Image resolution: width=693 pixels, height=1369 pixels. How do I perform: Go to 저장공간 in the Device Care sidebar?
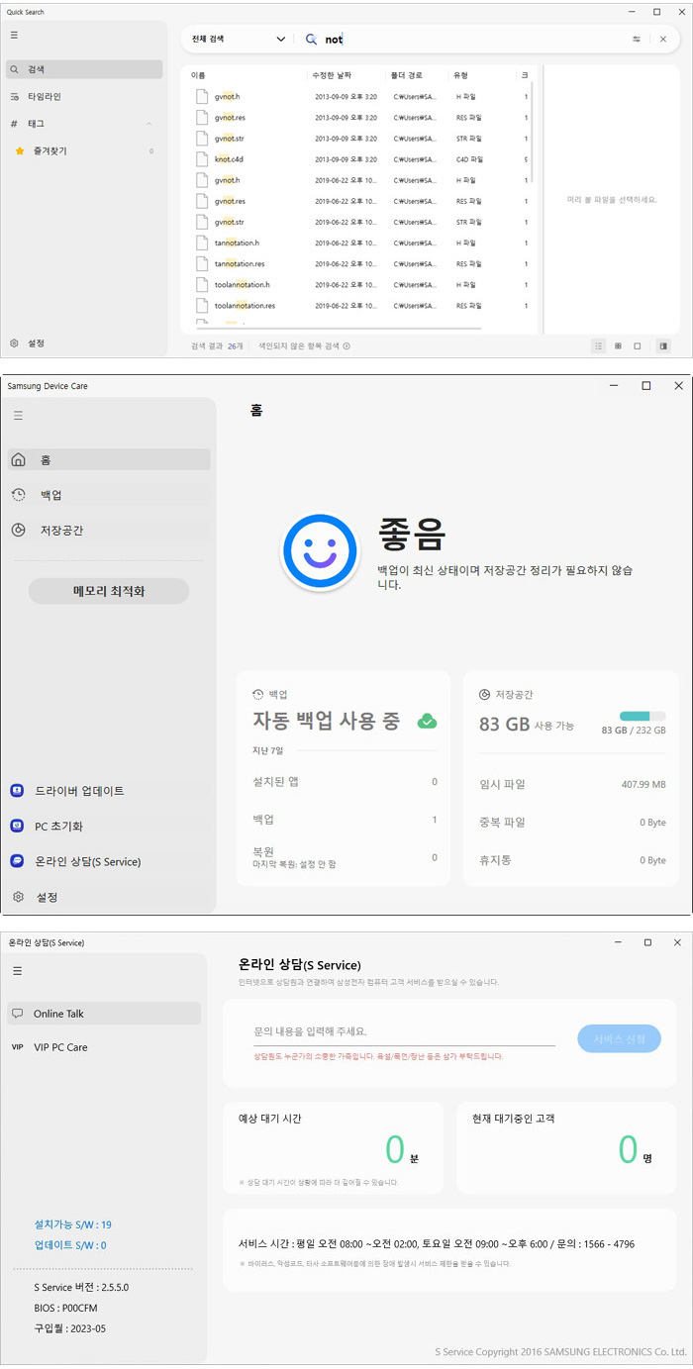[61, 531]
